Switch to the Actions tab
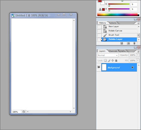Viewport: 141px width, 130px height. click(x=112, y=23)
